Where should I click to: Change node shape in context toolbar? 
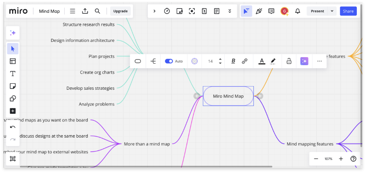click(138, 61)
